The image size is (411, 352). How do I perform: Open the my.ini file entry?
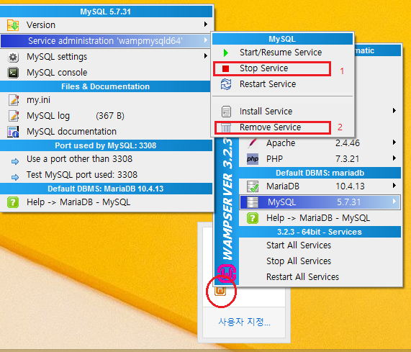(106, 100)
